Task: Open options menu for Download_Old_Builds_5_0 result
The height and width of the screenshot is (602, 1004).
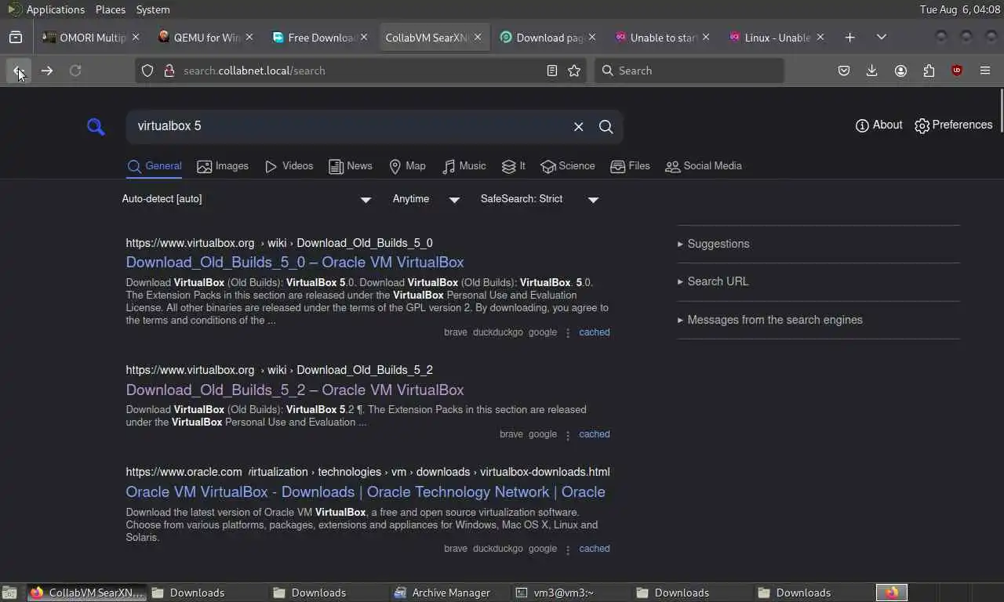Action: tap(568, 332)
